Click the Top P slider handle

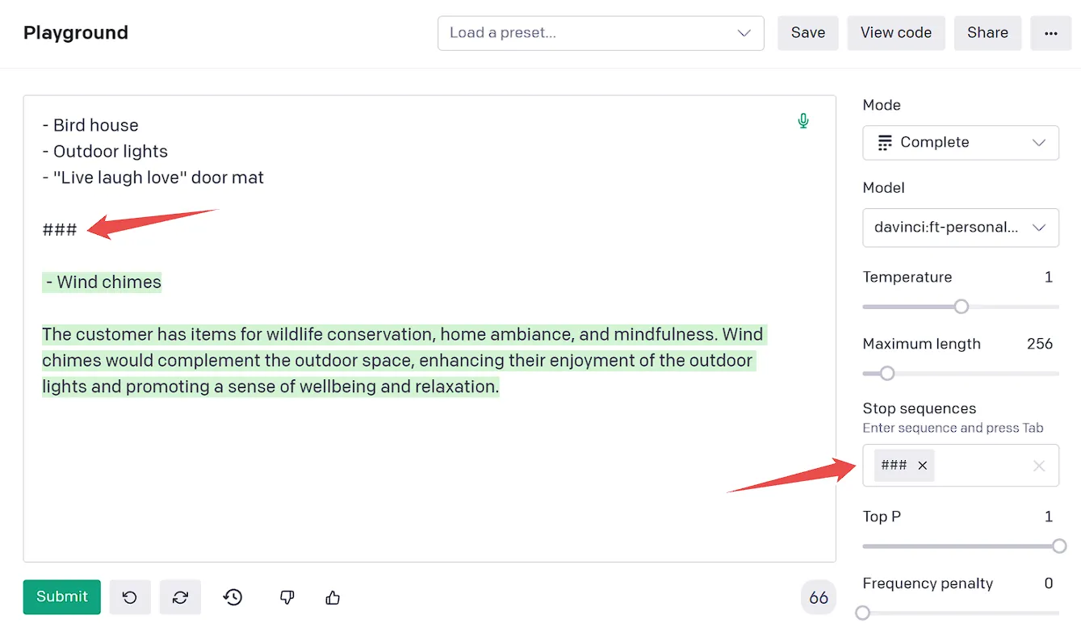1059,546
